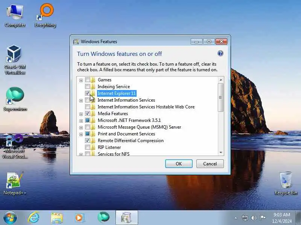
Task: Expand Microsoft Message Queue Server node
Action: click(81, 127)
